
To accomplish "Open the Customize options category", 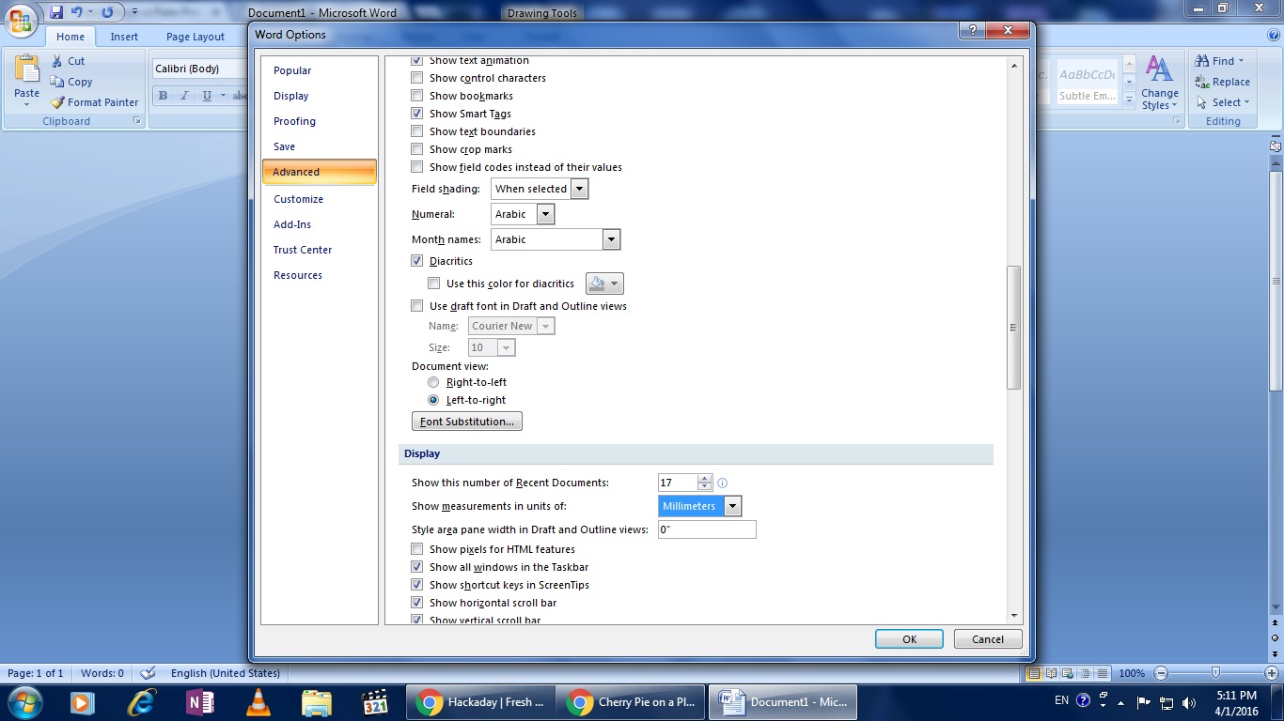I will tap(298, 199).
